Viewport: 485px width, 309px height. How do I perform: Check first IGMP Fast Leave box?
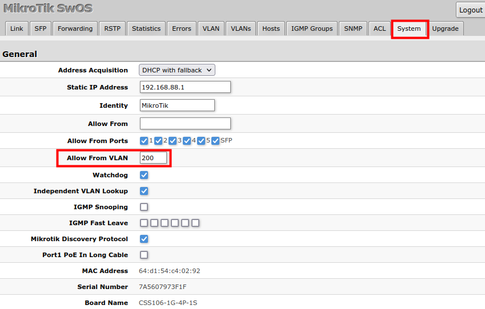click(x=144, y=223)
